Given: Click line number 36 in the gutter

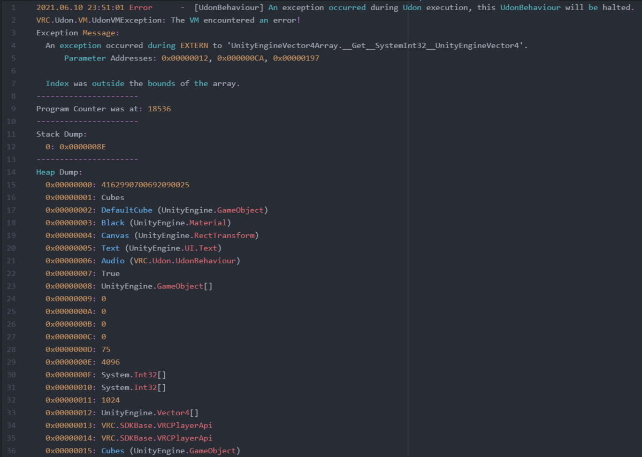Looking at the screenshot, I should tap(12, 451).
